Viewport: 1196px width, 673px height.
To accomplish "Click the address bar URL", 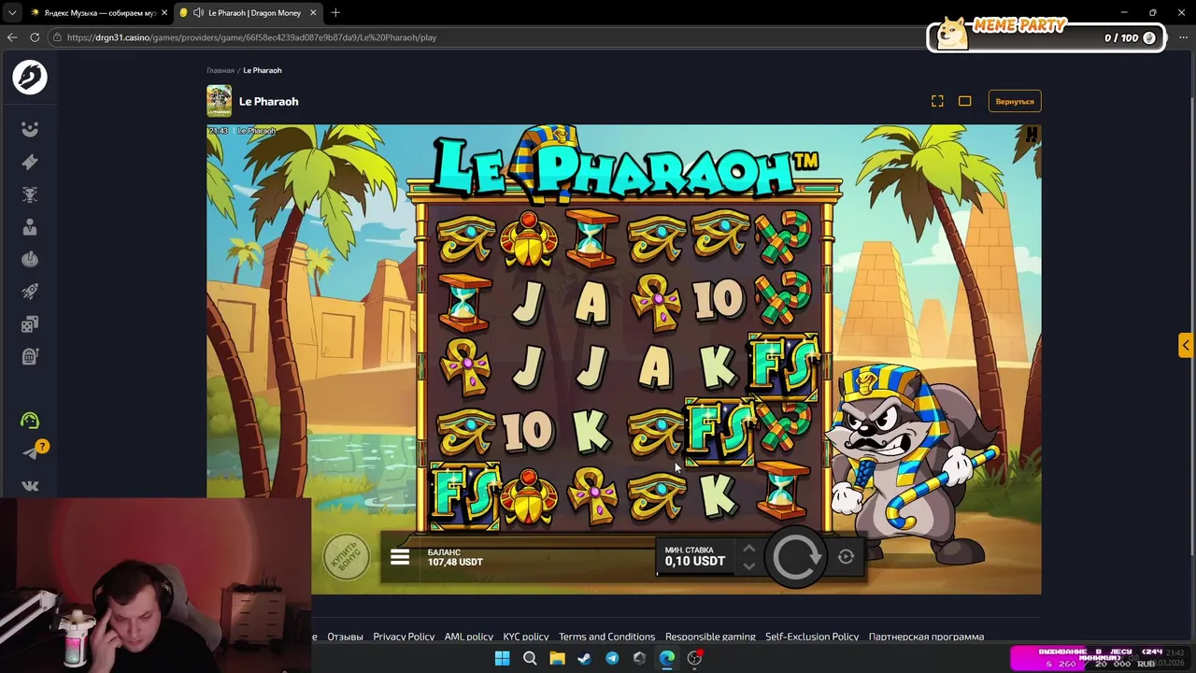I will click(251, 37).
